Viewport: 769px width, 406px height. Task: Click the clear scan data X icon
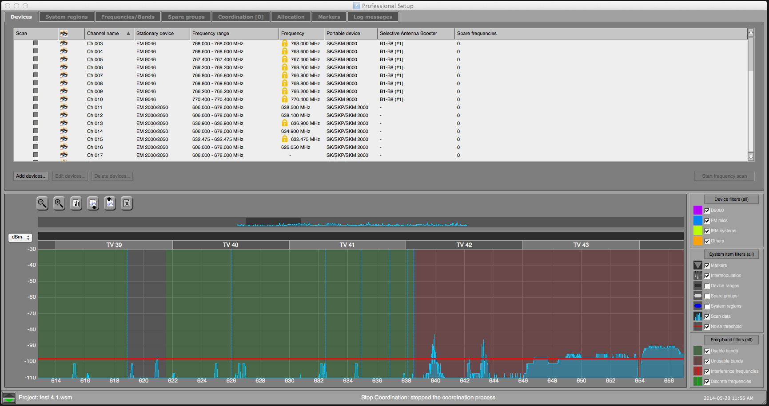point(127,203)
